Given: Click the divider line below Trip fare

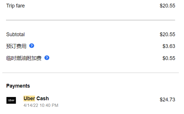Looking at the screenshot, I should coord(91,20).
